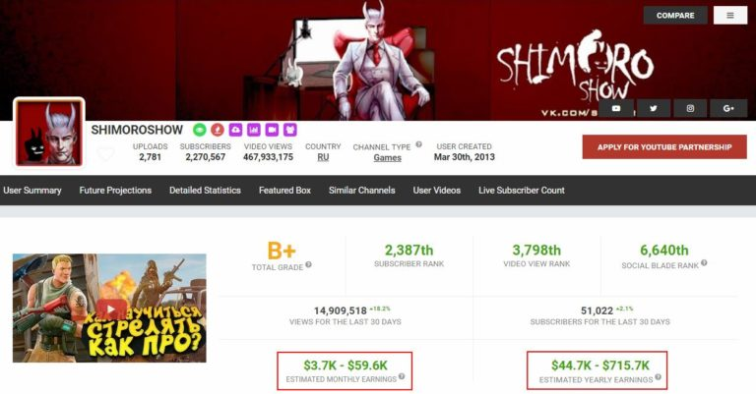The height and width of the screenshot is (394, 756).
Task: Play the featured Fortnite video thumbnail
Action: [109, 309]
